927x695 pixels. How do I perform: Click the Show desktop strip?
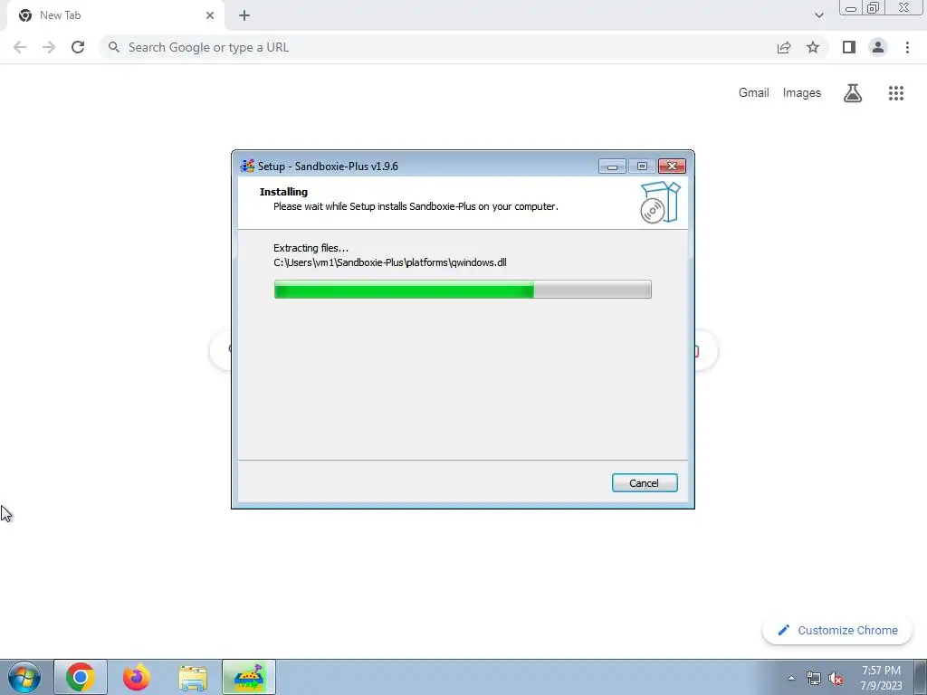921,677
